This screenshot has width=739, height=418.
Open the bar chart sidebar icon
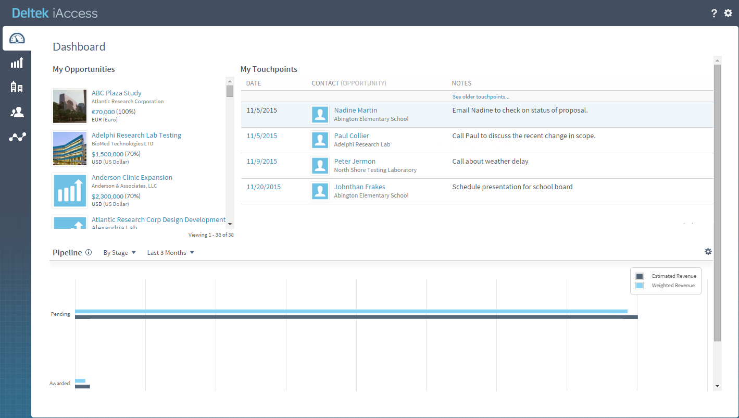coord(17,63)
